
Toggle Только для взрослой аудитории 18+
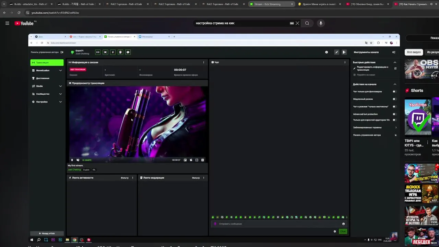394,120
